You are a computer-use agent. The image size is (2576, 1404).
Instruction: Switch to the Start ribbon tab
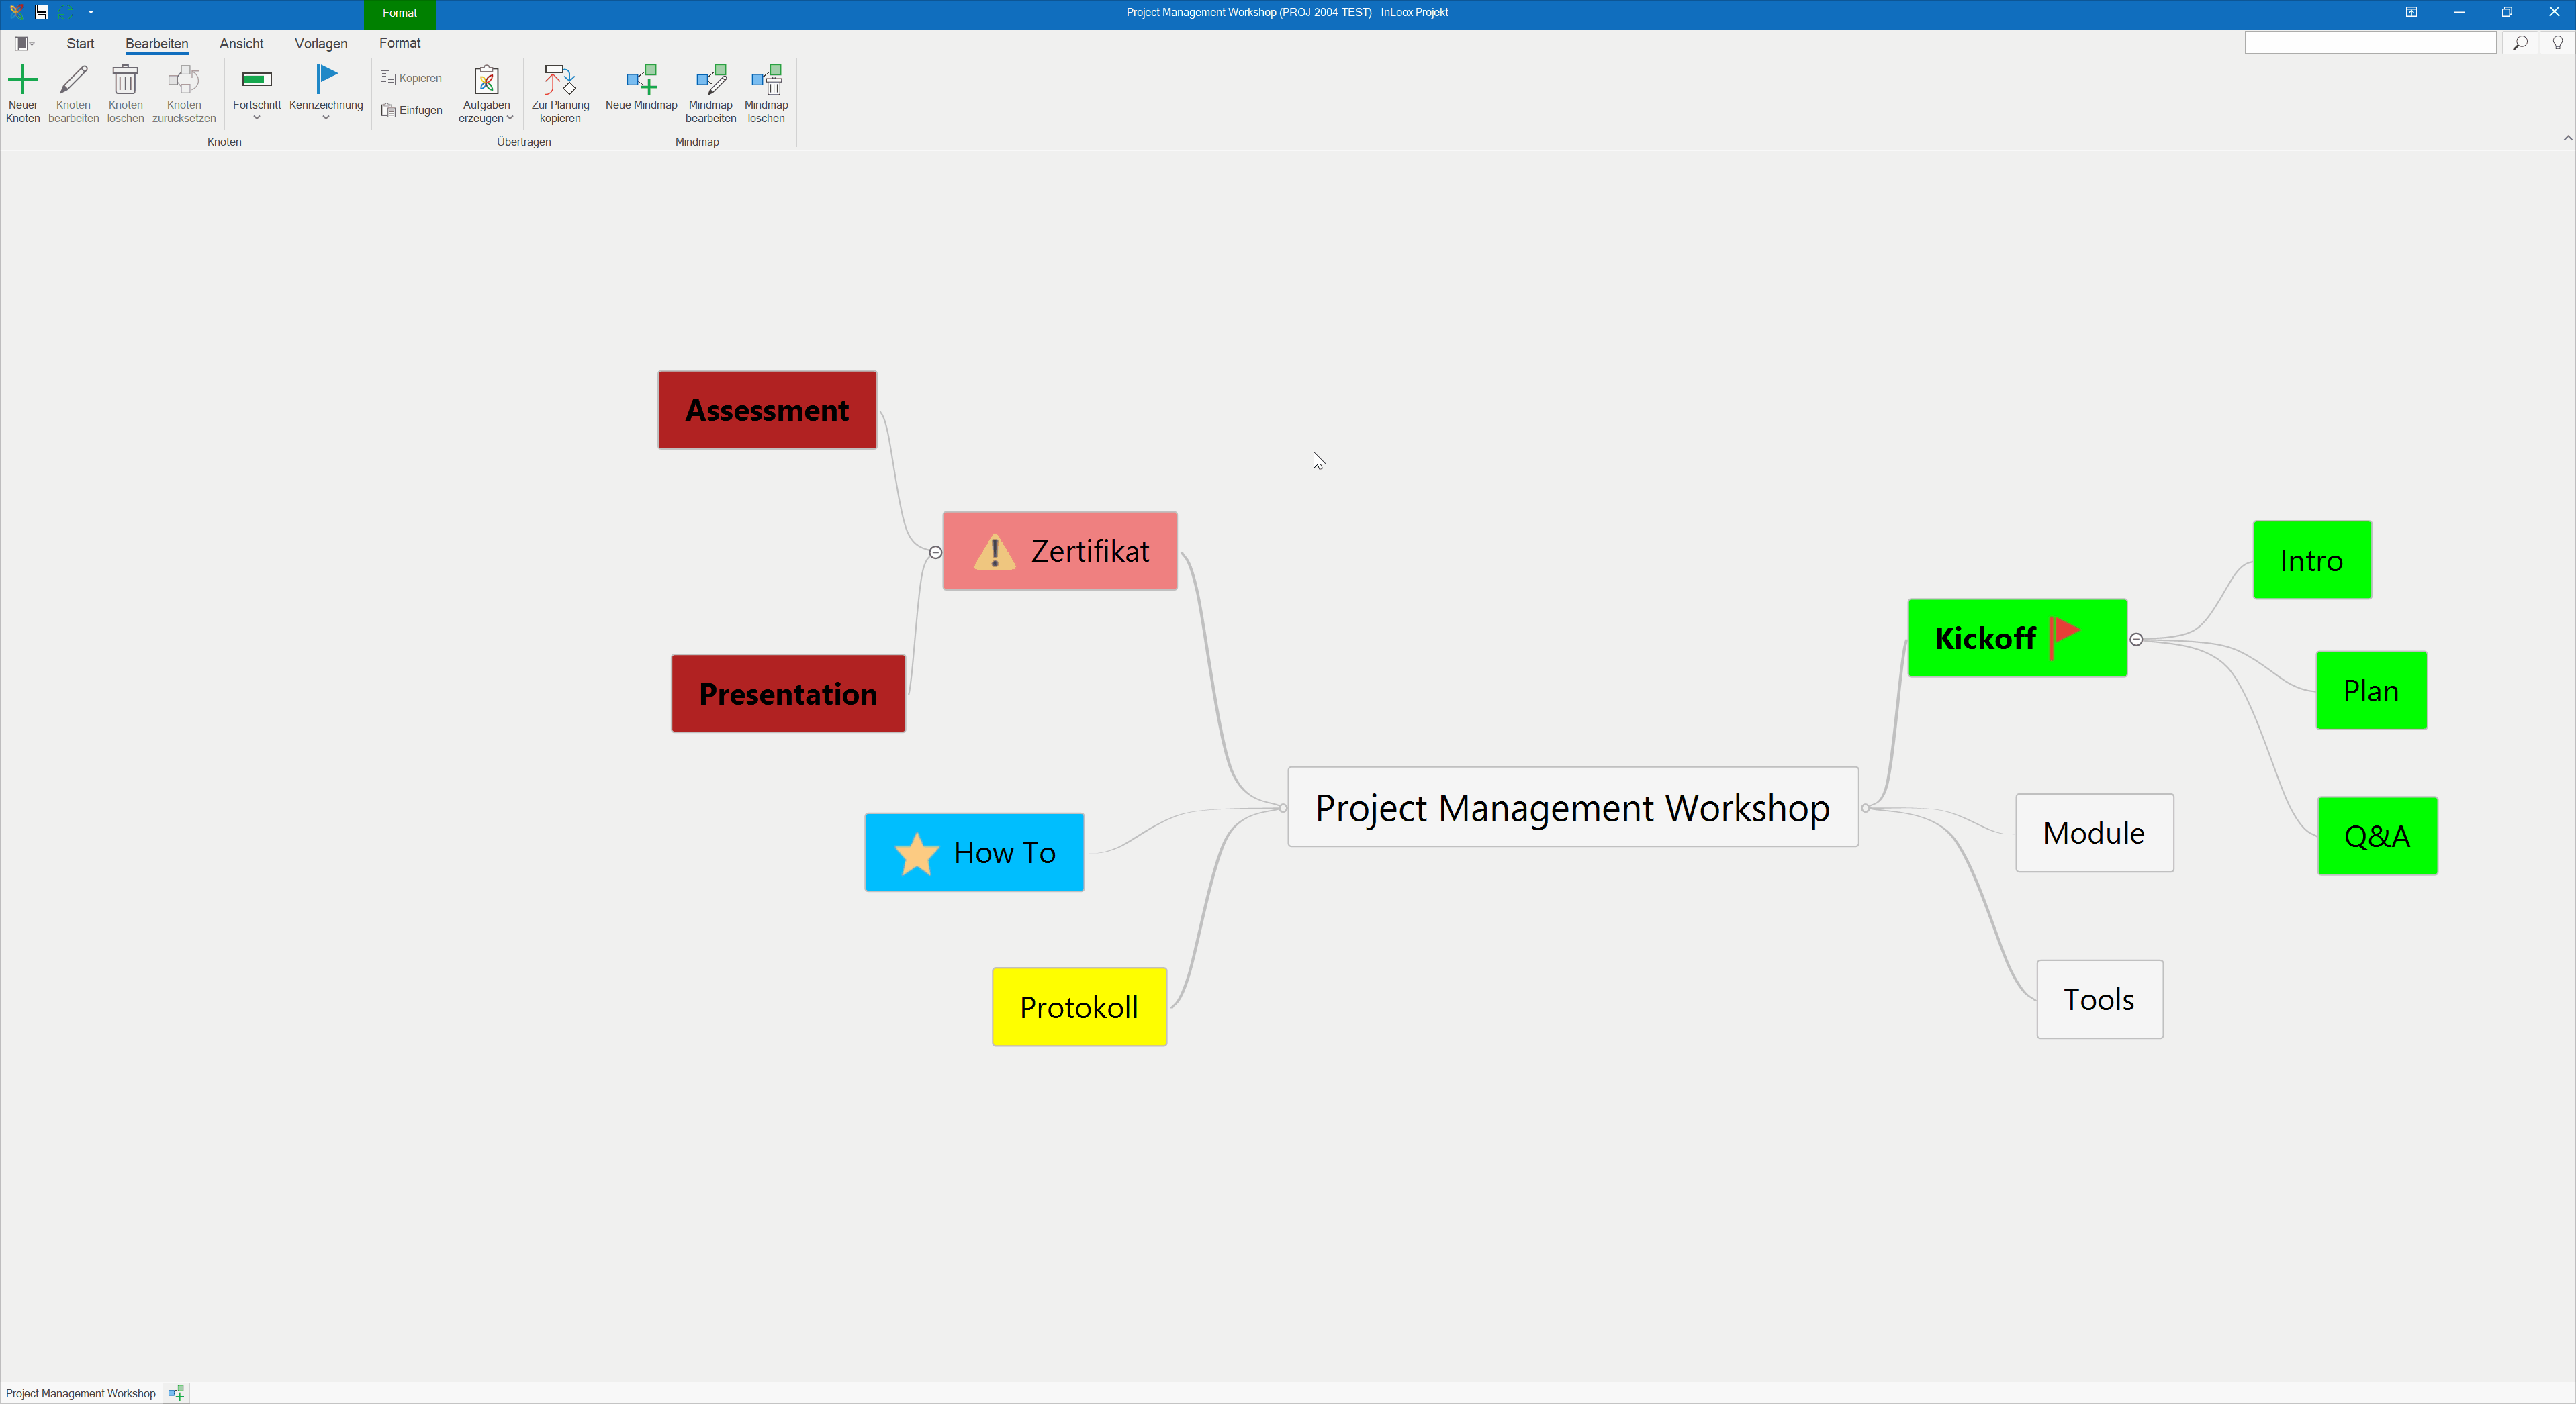coord(80,43)
